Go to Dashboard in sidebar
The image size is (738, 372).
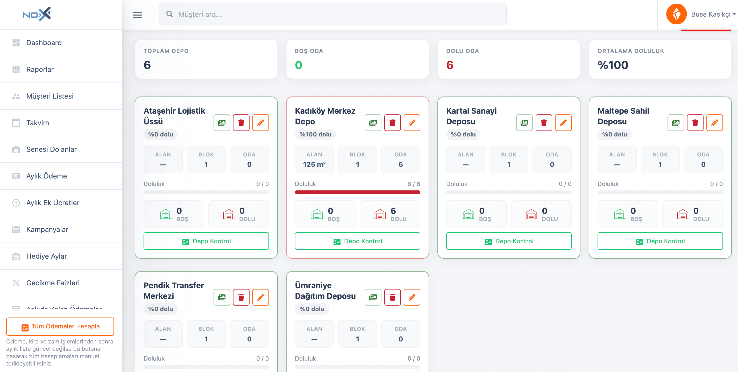[x=61, y=43]
